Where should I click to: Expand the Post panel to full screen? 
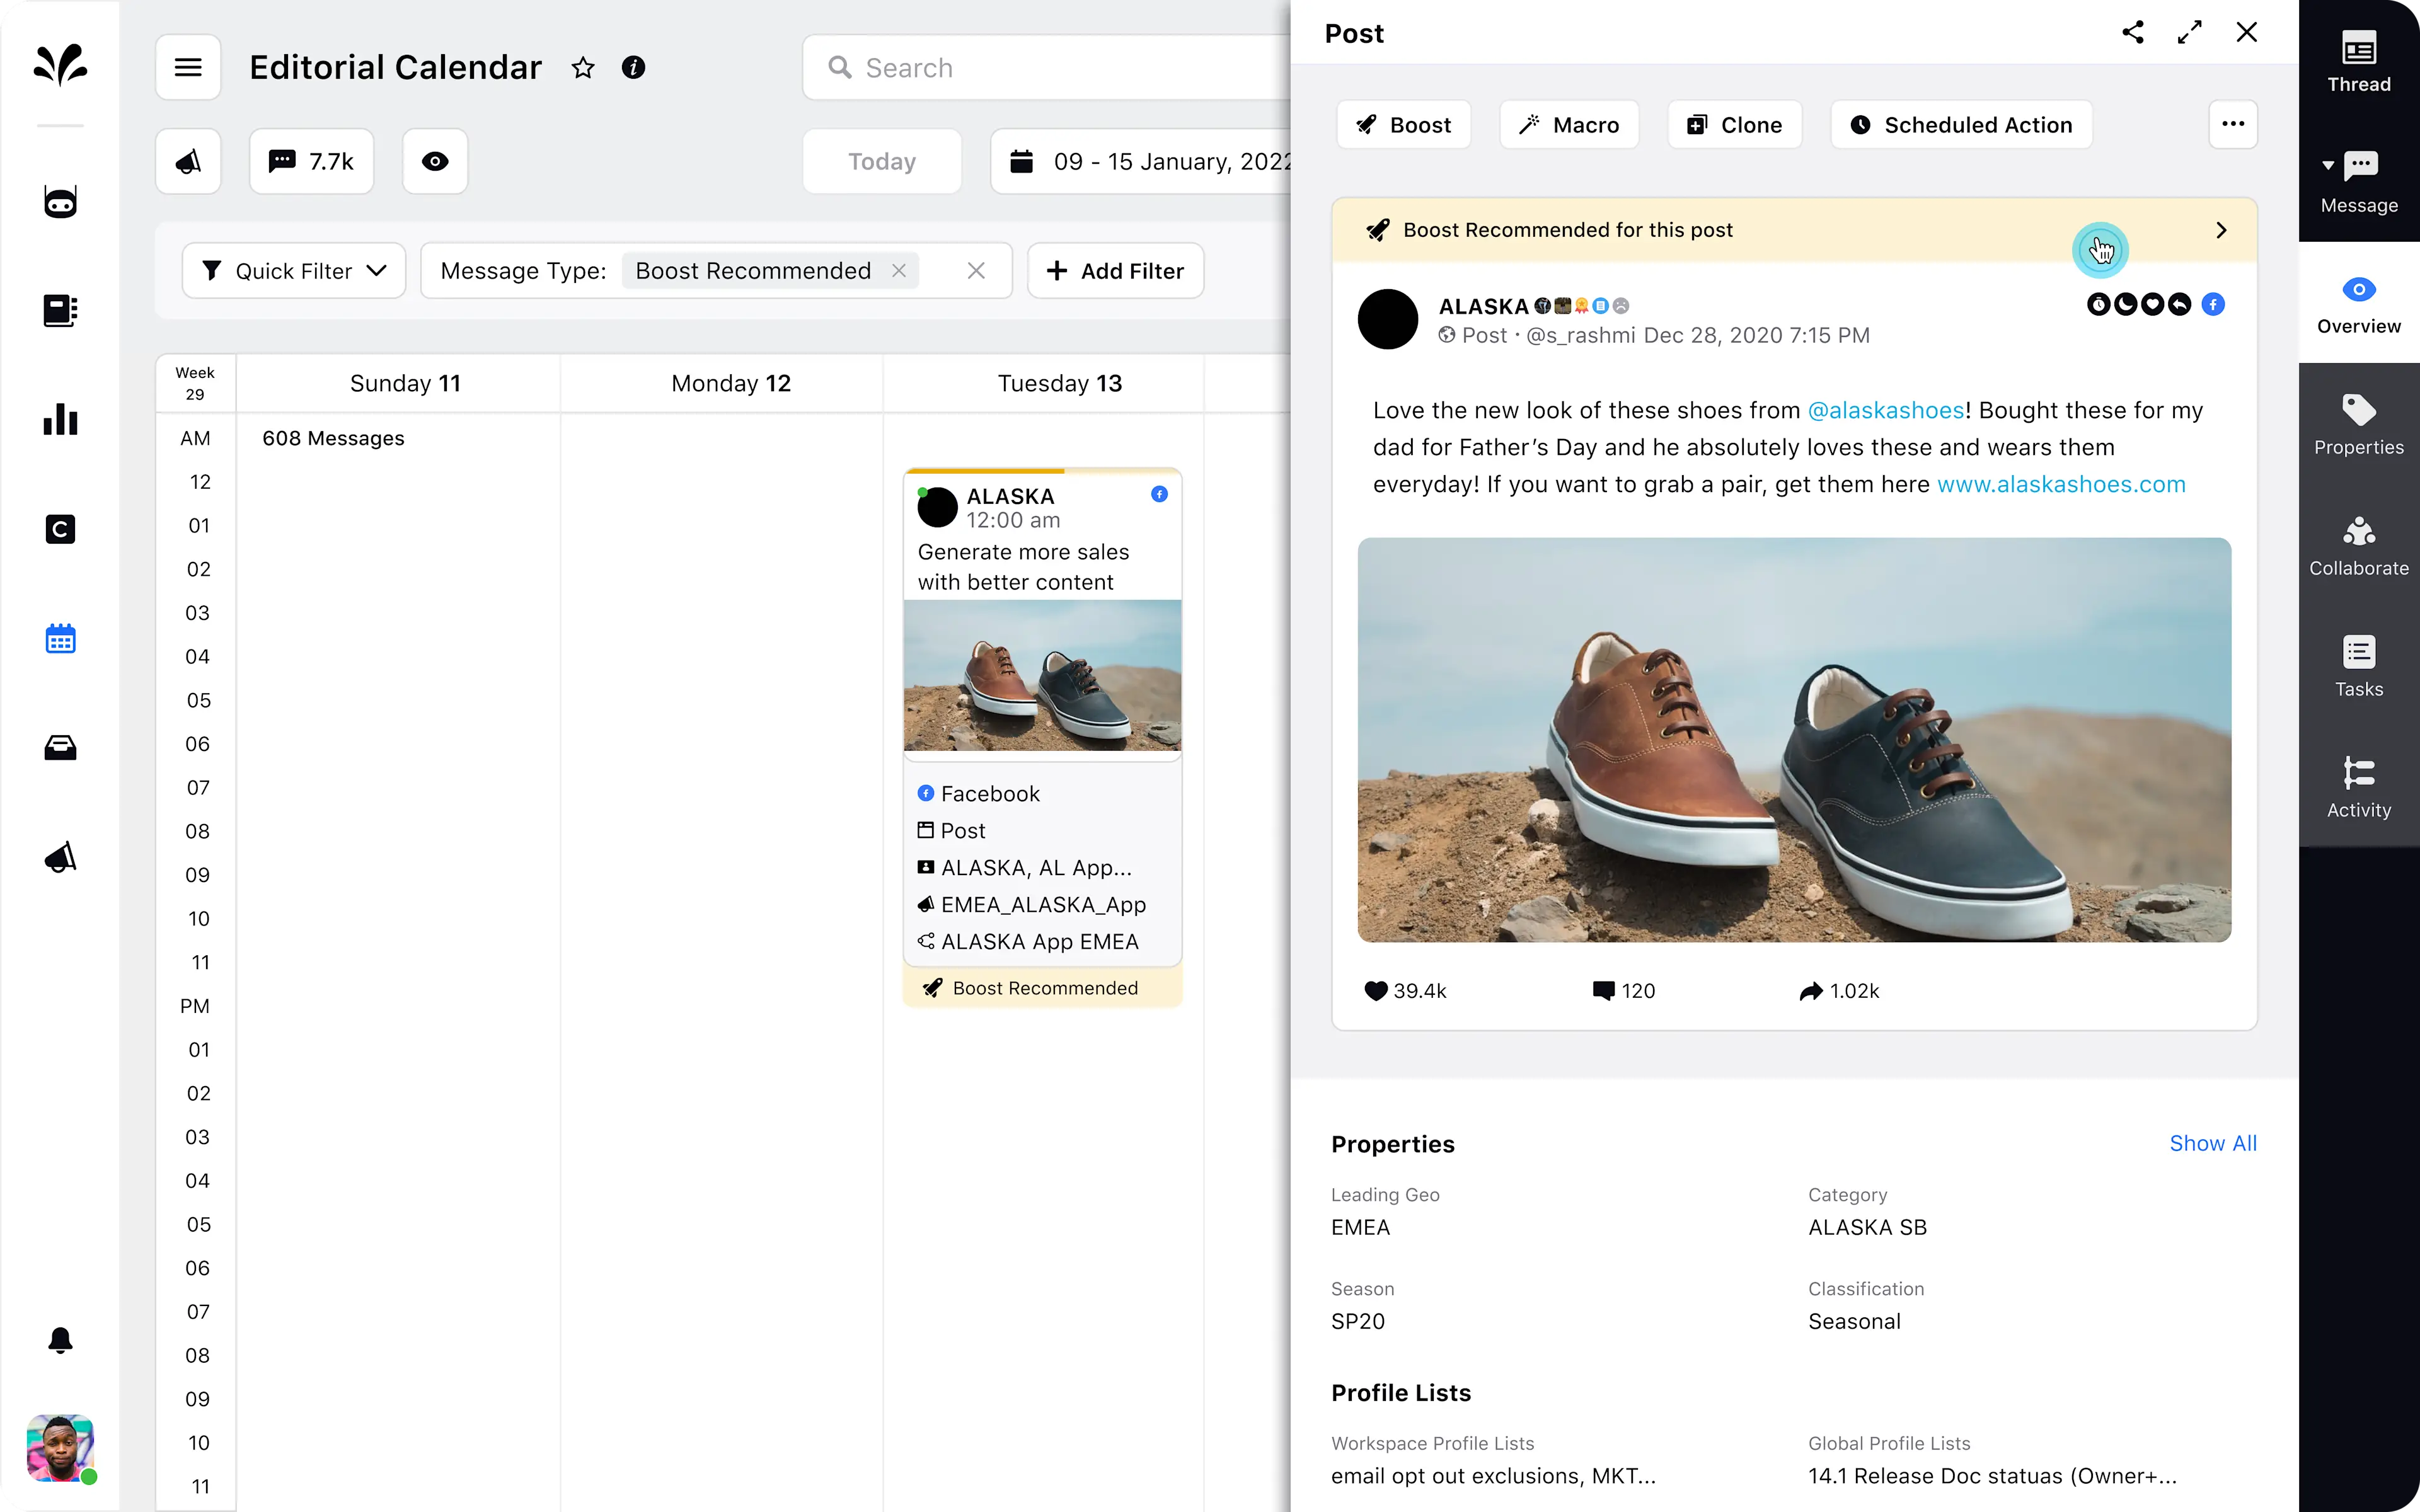pyautogui.click(x=2189, y=32)
